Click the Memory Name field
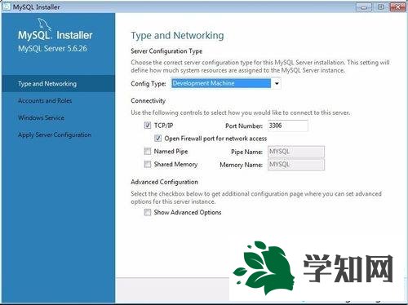The width and height of the screenshot is (408, 305). tap(296, 165)
